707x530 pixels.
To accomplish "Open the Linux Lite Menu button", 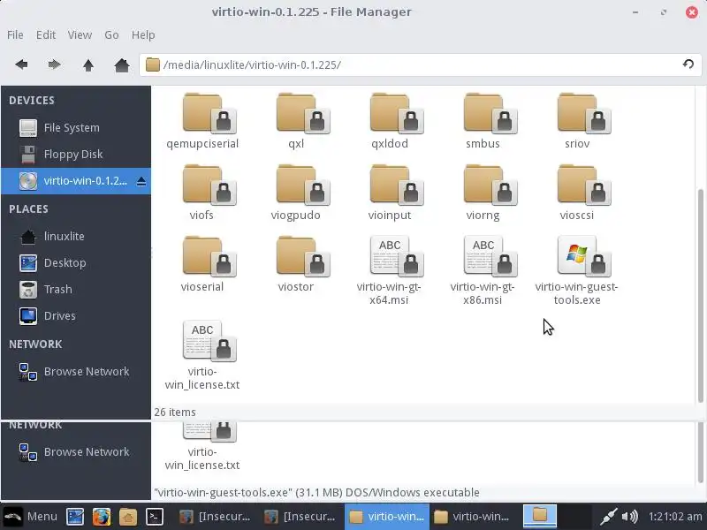I will click(31, 517).
